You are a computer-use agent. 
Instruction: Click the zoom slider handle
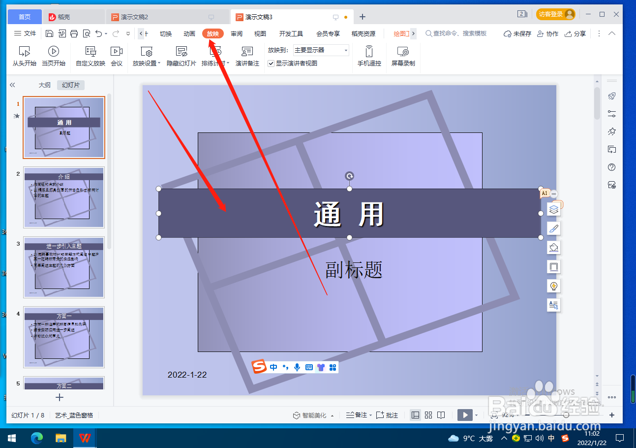click(x=566, y=415)
